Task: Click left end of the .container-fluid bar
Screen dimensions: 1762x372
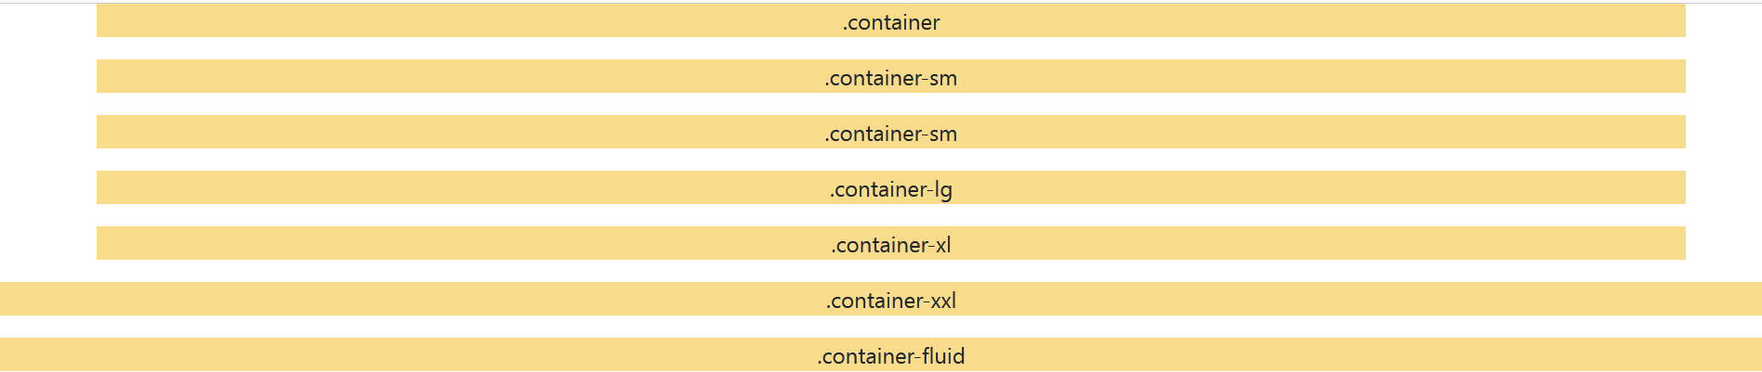Action: coord(7,354)
